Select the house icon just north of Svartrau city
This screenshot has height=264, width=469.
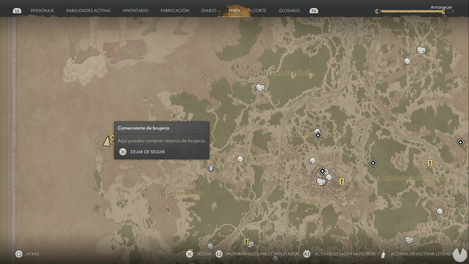pyautogui.click(x=312, y=161)
